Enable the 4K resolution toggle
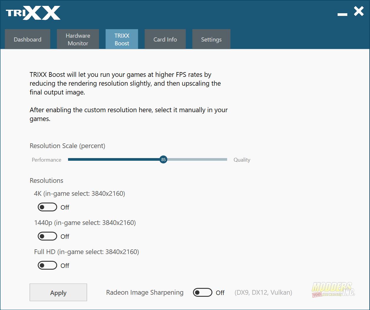Image resolution: width=370 pixels, height=310 pixels. click(47, 207)
